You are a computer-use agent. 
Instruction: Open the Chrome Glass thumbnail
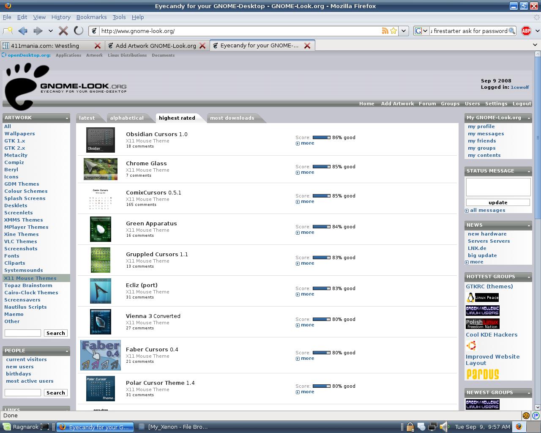tap(101, 169)
